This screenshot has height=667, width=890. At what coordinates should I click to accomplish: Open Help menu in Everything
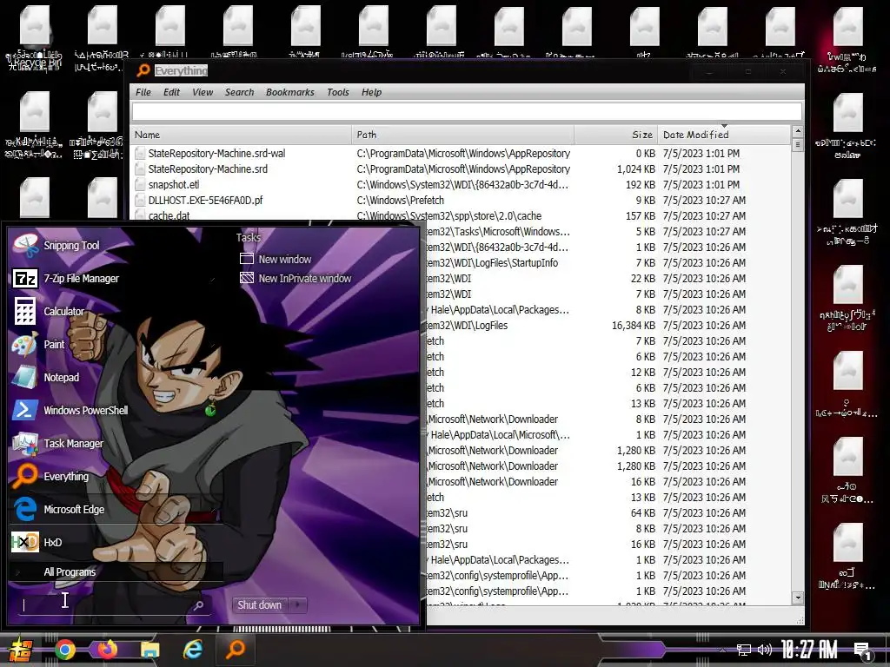pos(371,92)
